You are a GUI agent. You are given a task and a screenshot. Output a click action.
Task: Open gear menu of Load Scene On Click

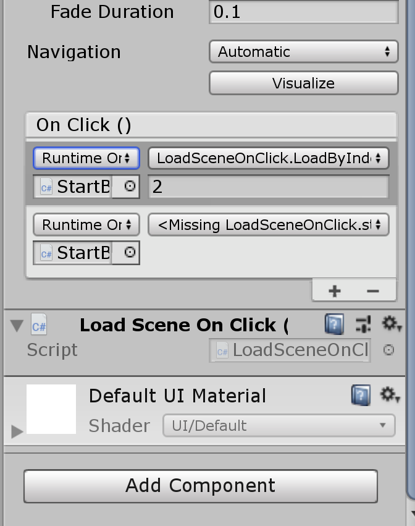(x=391, y=324)
